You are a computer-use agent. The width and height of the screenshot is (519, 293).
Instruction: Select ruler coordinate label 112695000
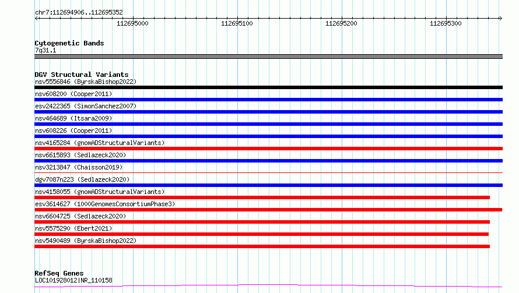(x=132, y=23)
